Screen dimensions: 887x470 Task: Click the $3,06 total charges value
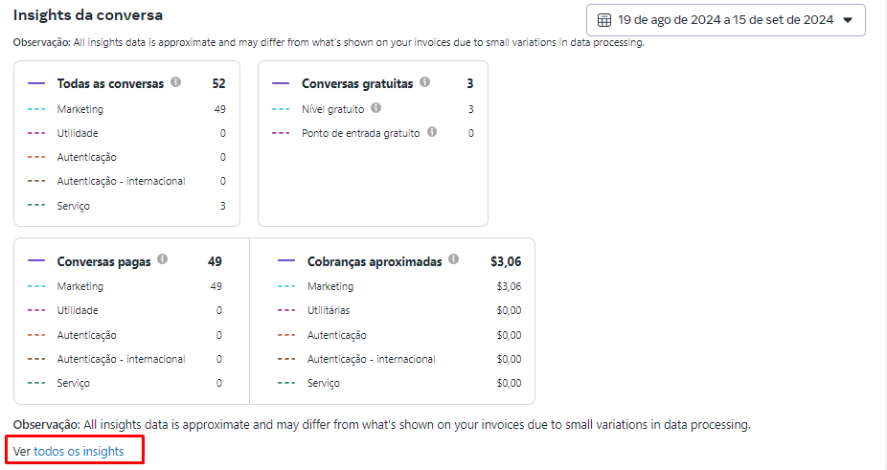tap(505, 261)
